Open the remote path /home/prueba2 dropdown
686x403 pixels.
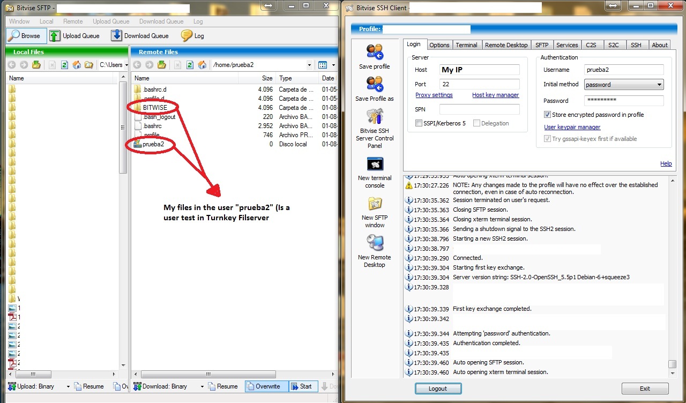coord(309,65)
